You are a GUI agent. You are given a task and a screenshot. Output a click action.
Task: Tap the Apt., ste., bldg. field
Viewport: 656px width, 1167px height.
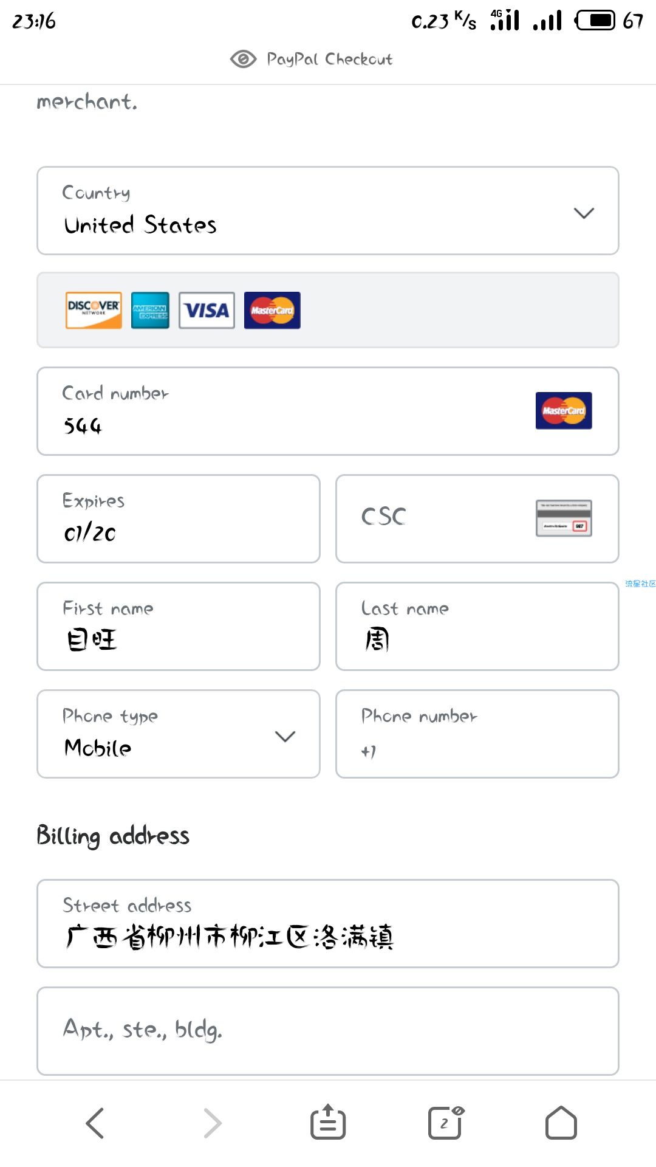coord(328,1031)
